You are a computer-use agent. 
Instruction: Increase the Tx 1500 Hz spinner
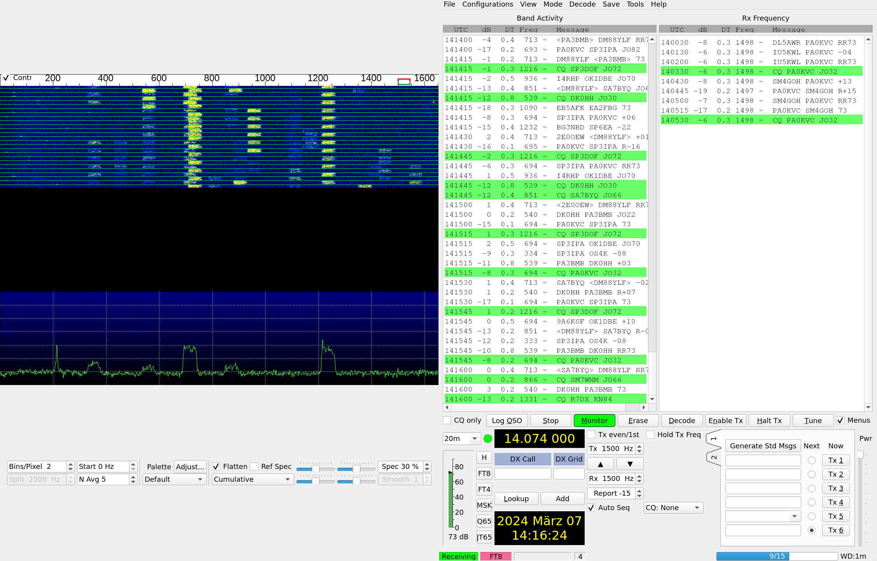click(640, 446)
